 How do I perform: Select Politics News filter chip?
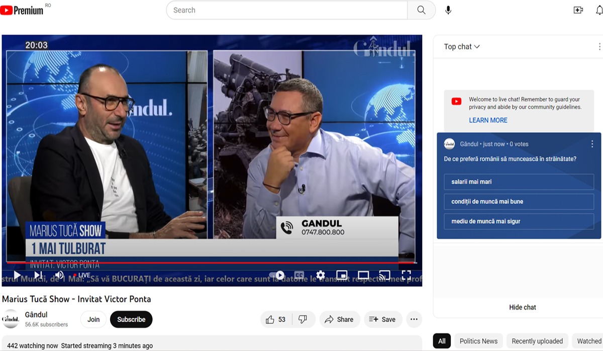(478, 341)
